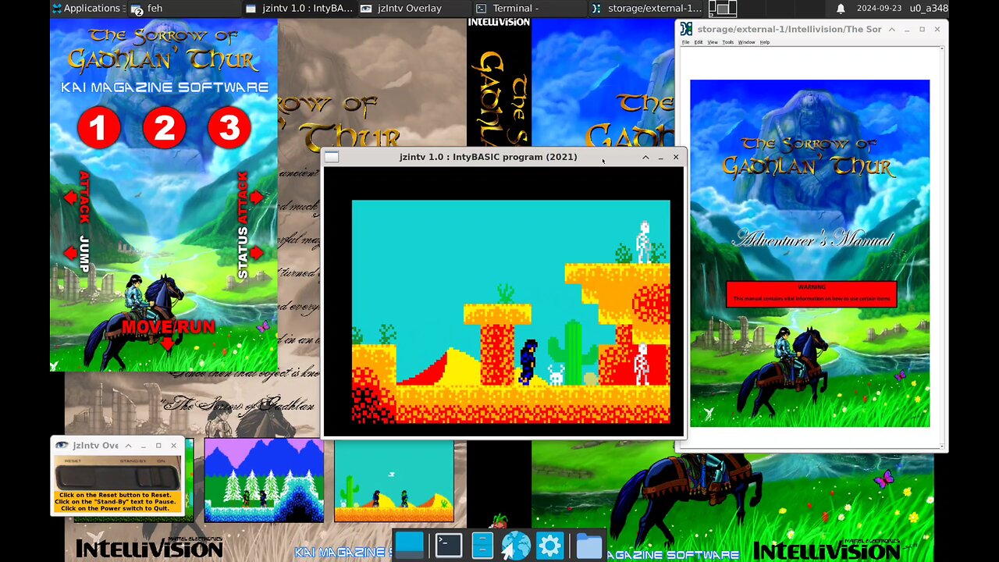The width and height of the screenshot is (999, 562).
Task: Open the workspace switcher in the top panel
Action: [723, 9]
